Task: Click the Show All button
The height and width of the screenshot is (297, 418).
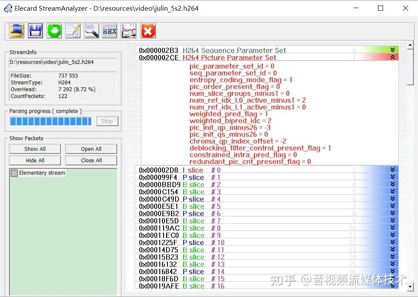Action: coord(35,149)
